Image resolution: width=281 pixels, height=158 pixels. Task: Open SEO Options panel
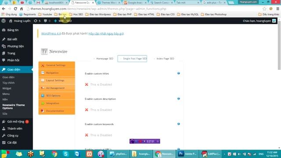57,96
